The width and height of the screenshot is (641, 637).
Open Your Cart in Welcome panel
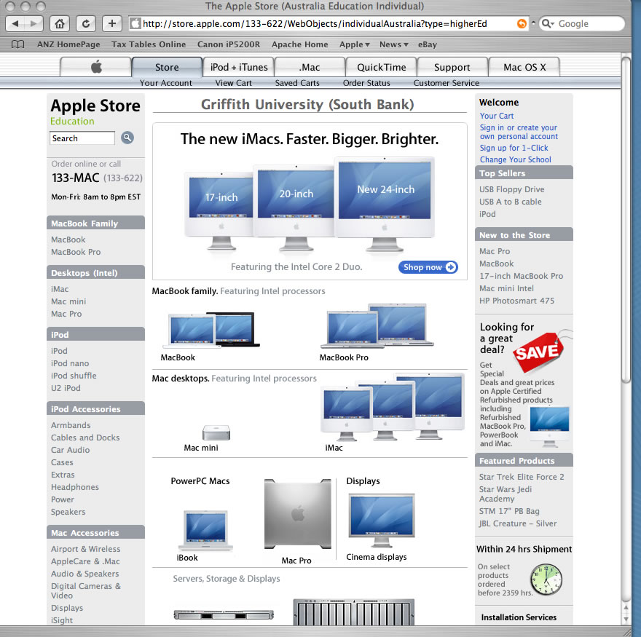497,116
